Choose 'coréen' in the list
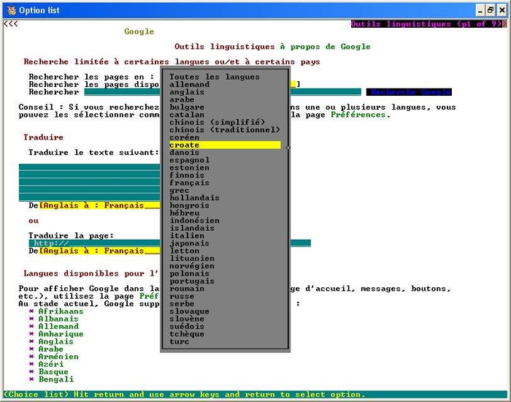This screenshot has height=402, width=511. 184,137
